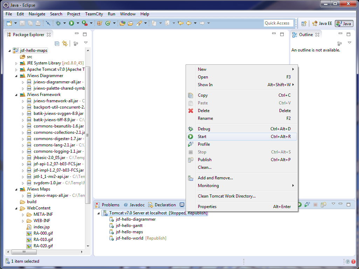The height and width of the screenshot is (269, 359).
Task: Click Collapse All in Package Explorer
Action: coord(57,43)
